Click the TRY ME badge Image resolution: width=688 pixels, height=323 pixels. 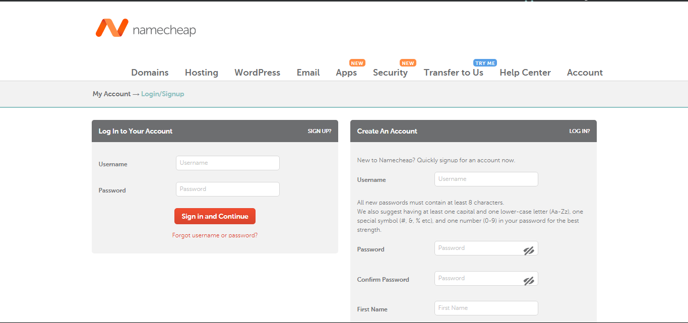tap(485, 63)
